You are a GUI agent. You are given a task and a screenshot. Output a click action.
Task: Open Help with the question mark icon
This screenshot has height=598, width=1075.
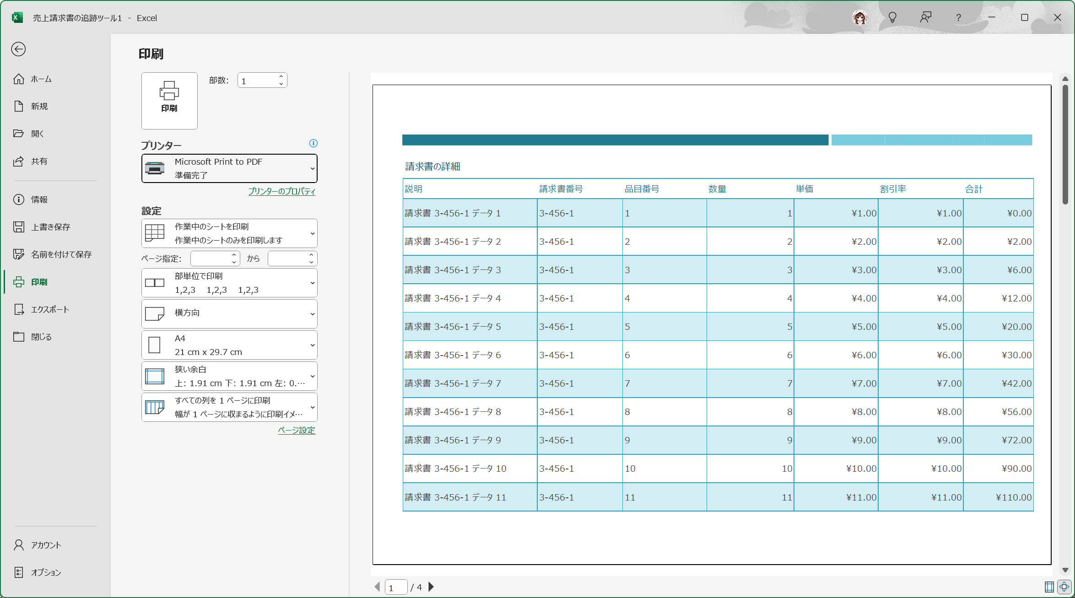(x=958, y=18)
